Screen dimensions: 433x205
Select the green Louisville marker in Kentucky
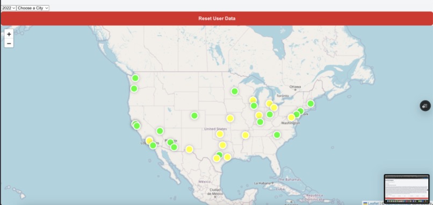pyautogui.click(x=260, y=122)
